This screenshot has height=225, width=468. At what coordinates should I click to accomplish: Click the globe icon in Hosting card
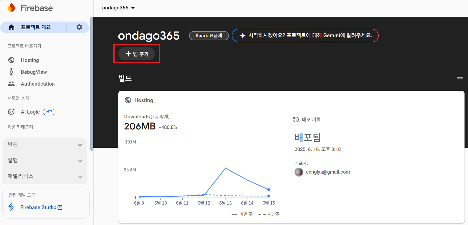click(128, 100)
